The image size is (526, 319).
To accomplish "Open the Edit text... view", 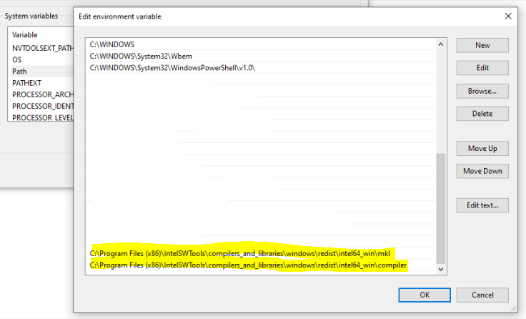I will (x=482, y=205).
